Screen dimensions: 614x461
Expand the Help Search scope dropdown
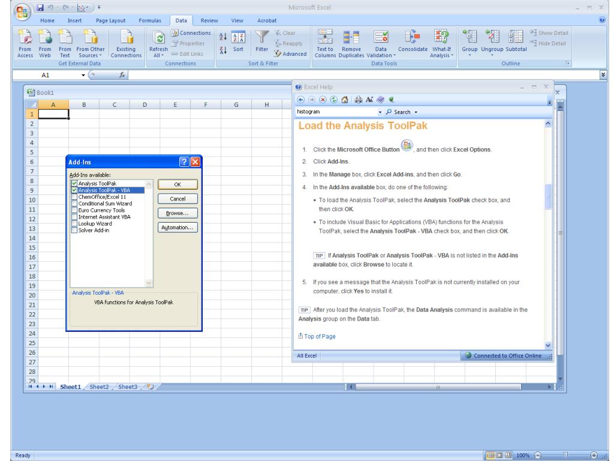(x=416, y=112)
